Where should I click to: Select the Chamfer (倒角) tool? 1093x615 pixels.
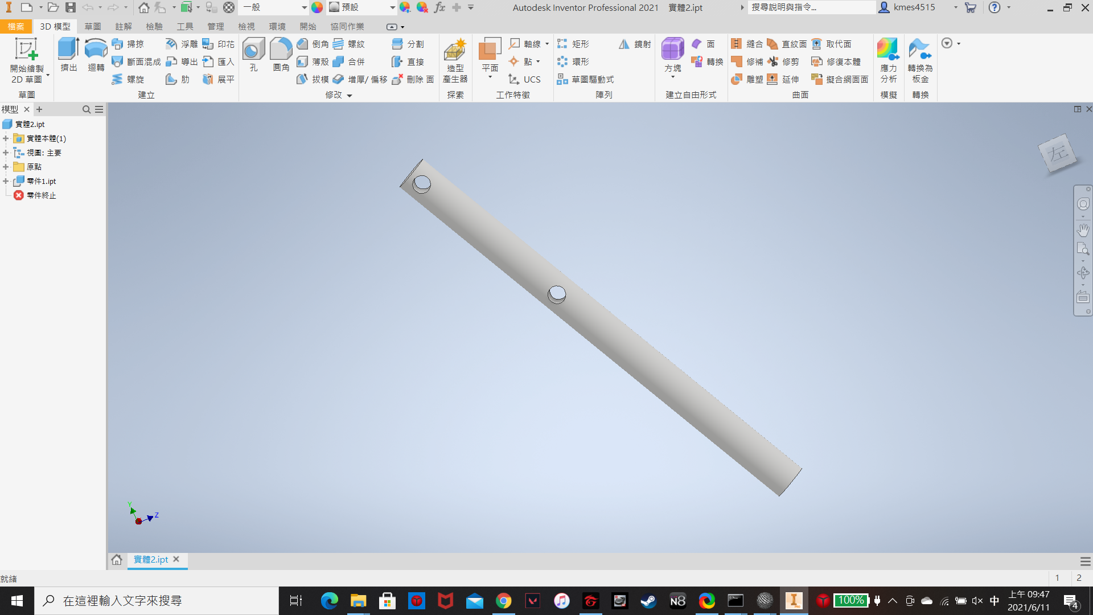pyautogui.click(x=313, y=44)
